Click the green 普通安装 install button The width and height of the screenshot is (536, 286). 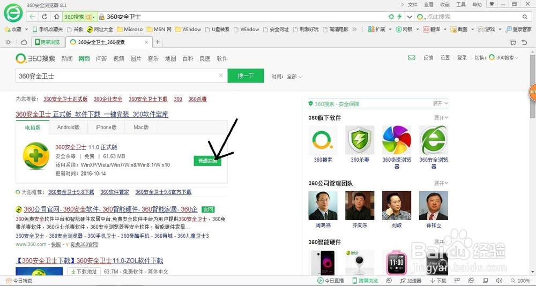[207, 161]
